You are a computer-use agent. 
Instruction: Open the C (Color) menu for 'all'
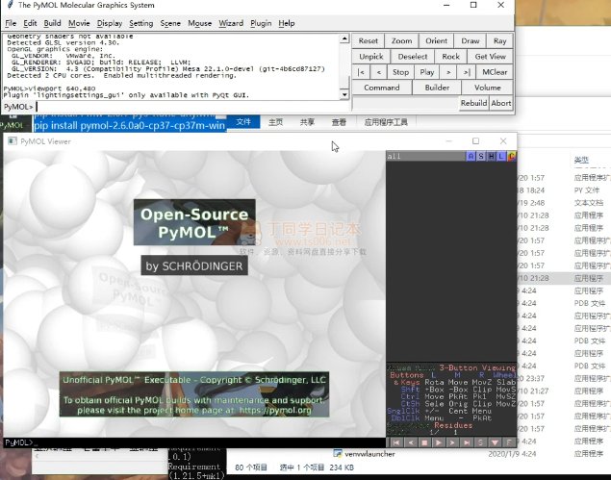[x=512, y=156]
